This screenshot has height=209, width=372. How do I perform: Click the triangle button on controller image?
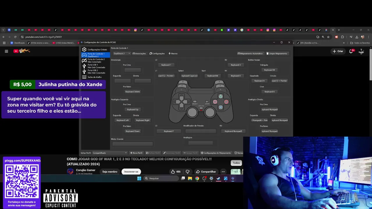click(x=221, y=96)
